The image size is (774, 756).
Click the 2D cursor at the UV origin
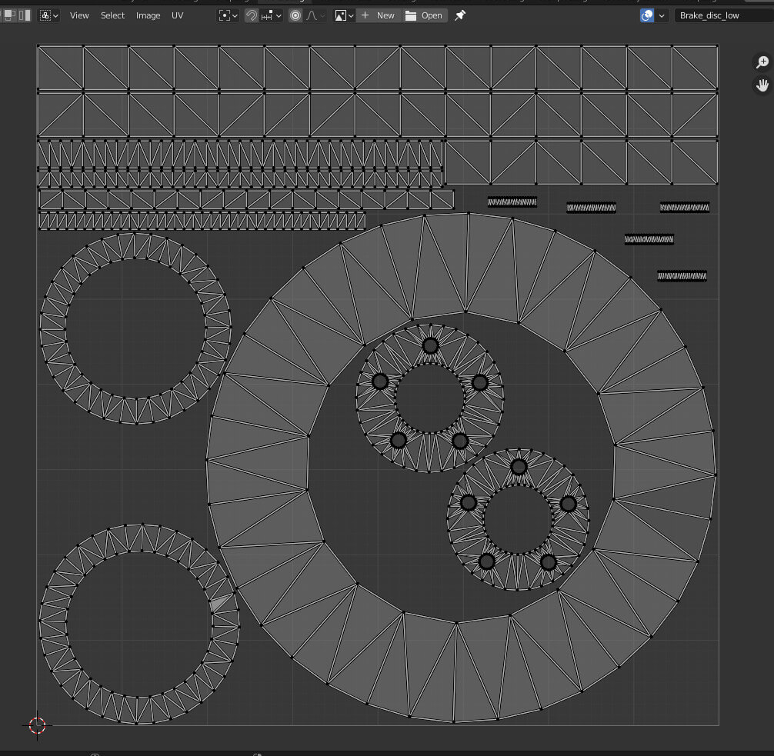(x=37, y=724)
